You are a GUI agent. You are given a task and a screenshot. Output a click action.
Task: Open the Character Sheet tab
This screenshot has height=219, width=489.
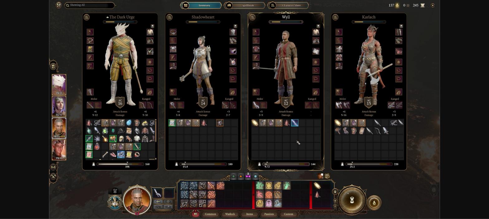click(288, 5)
